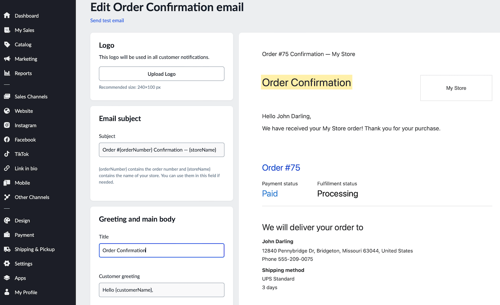Image resolution: width=500 pixels, height=305 pixels.
Task: Select the Website channel icon
Action: 7,111
